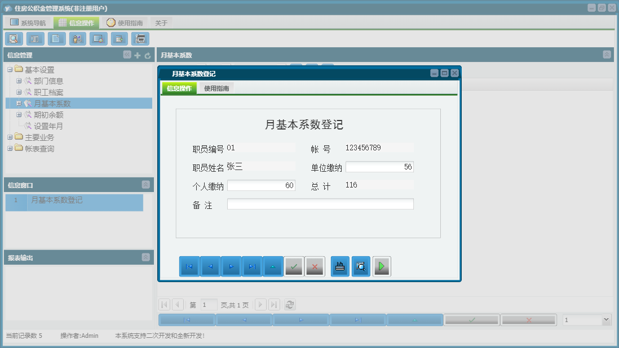Select the operator/user icon in the toolbar
Viewport: 619px width, 348px height.
(77, 39)
